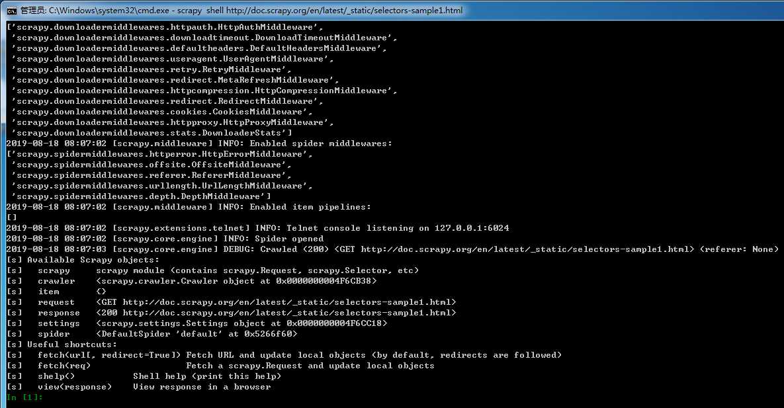
Task: Click 'Enabled item pipelines' log line
Action: (x=189, y=207)
